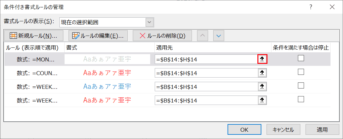Image resolution: width=343 pixels, height=139 pixels.
Task: Confirm with the OK button
Action: point(244,130)
